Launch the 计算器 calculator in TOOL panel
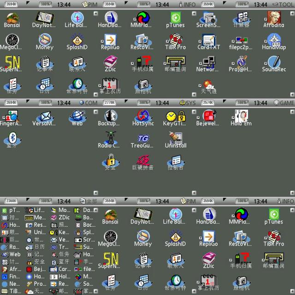 (x=241, y=19)
